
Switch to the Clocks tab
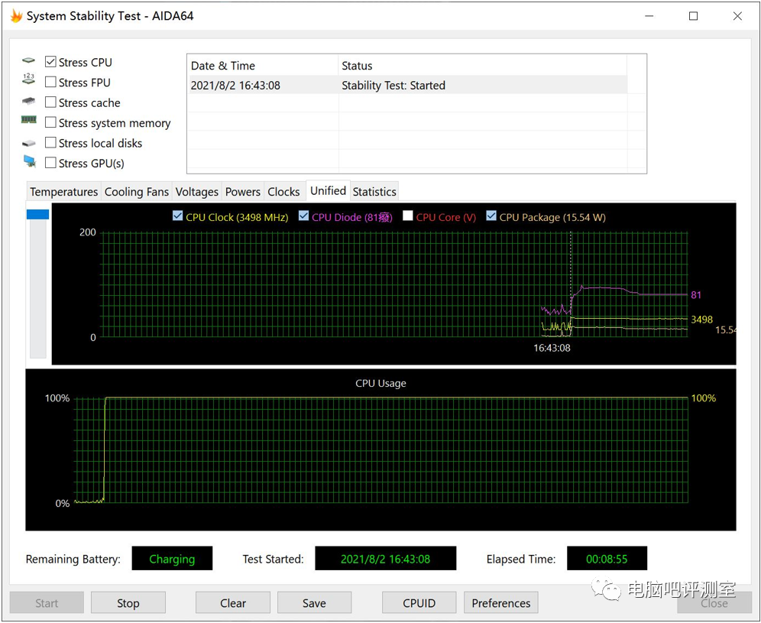283,192
